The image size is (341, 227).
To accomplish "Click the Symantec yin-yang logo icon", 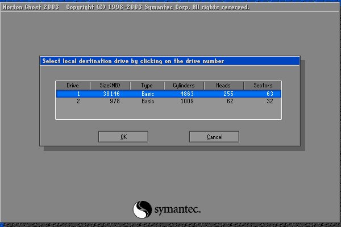I will pos(142,211).
